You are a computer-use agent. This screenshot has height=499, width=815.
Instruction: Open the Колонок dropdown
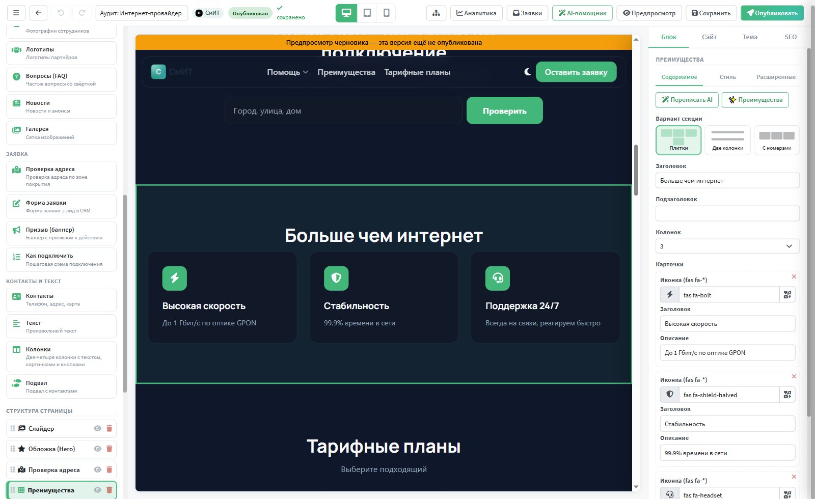727,246
